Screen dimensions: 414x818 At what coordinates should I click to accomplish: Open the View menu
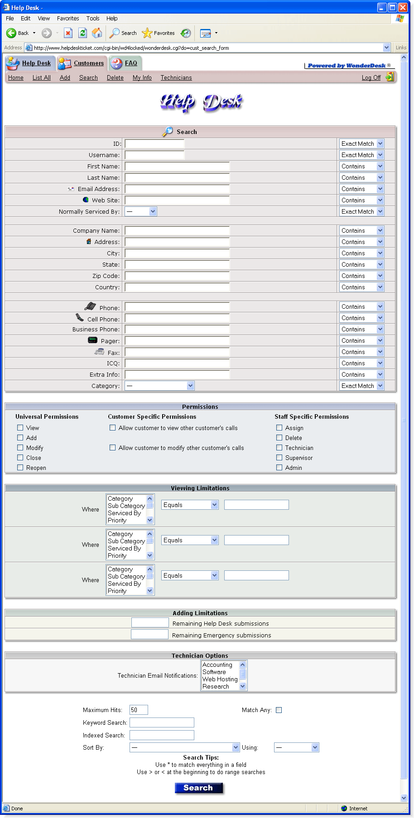pos(44,19)
